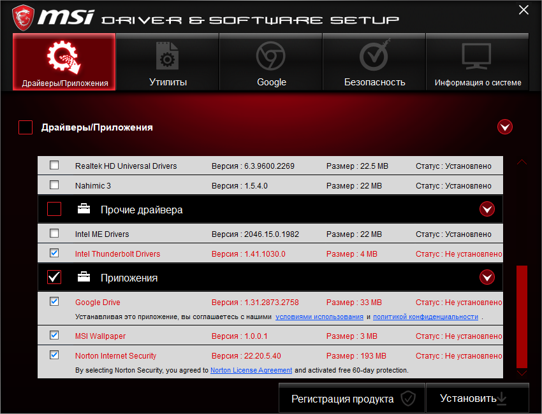Screen dimensions: 542x414
Task: Click the download arrow icon in Установить
Action: 502,399
